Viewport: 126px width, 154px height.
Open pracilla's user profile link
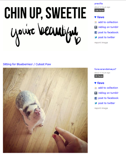coord(99,4)
